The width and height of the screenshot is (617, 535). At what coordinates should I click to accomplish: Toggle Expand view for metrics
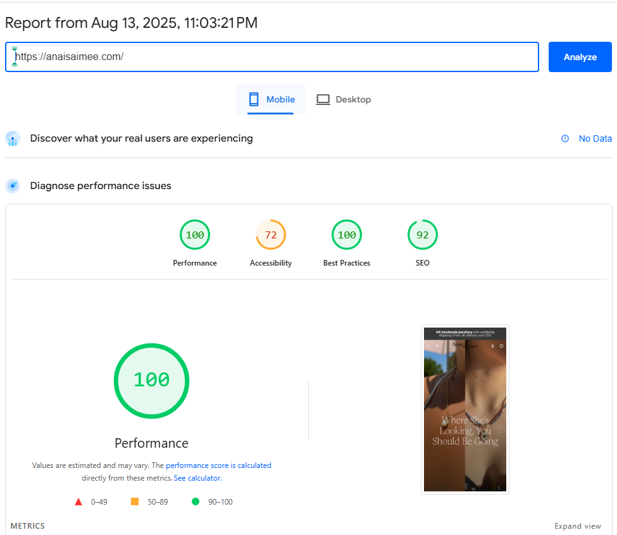[578, 526]
